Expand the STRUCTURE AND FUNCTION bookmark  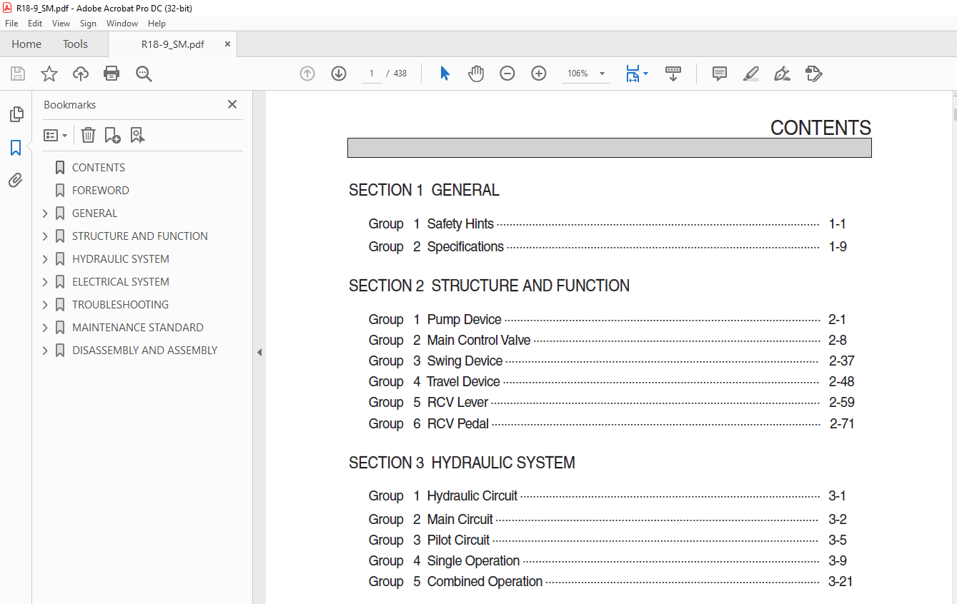45,236
